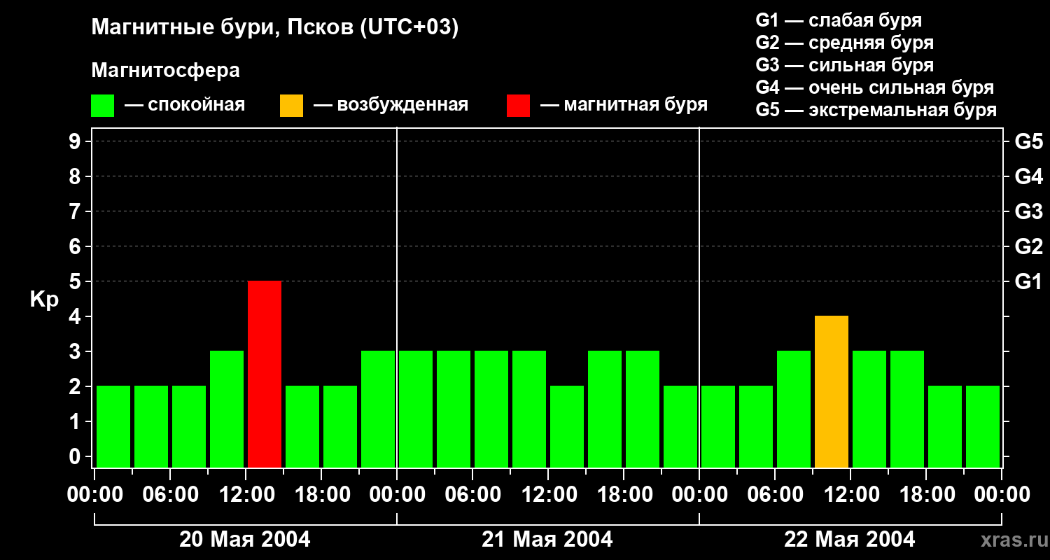Click the Kp axis value 7

[76, 211]
